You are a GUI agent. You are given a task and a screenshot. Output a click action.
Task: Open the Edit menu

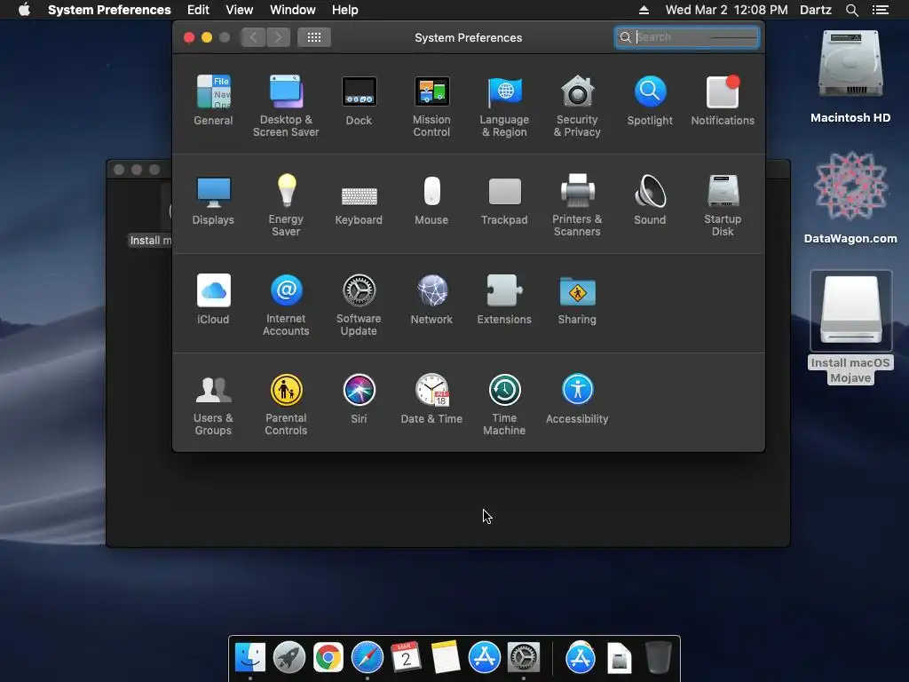coord(198,10)
